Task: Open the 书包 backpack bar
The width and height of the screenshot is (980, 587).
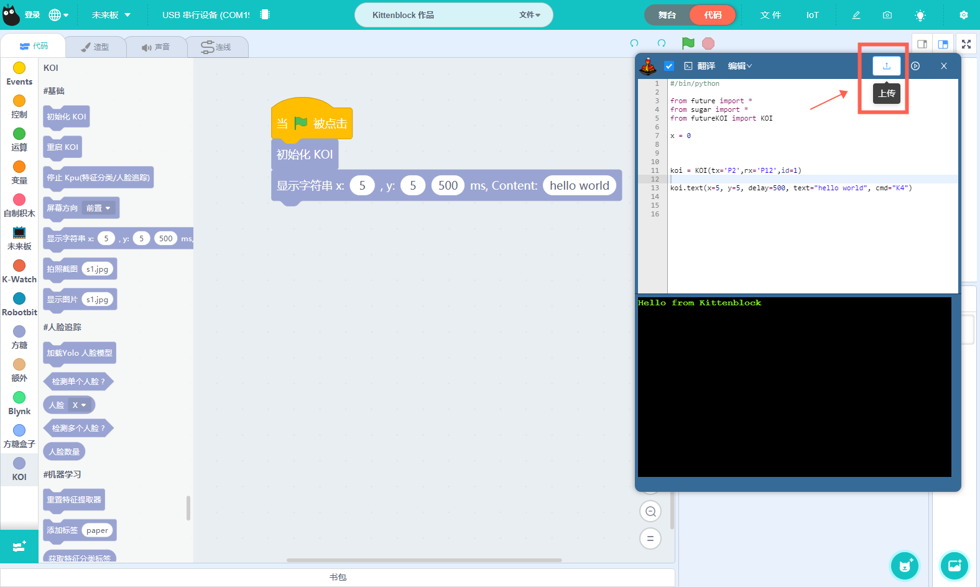Action: [338, 577]
